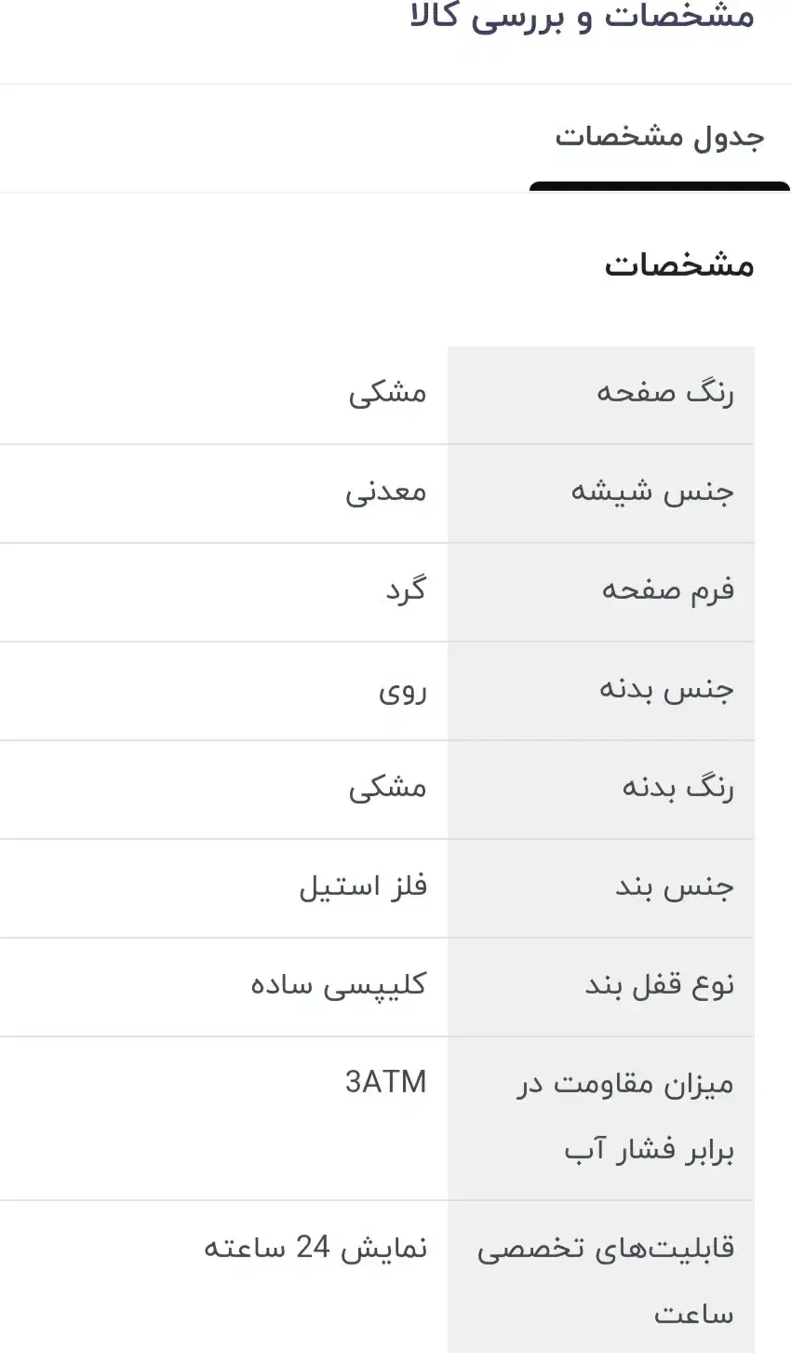Screen dimensions: 791x1353
Task: Select the جنس شیشه row label
Action: coord(663,492)
